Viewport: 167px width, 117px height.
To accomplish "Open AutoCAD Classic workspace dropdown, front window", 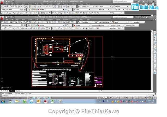I will [x=20, y=25].
